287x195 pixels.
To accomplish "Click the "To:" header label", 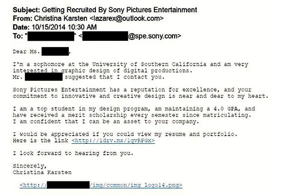I will 18,35.
